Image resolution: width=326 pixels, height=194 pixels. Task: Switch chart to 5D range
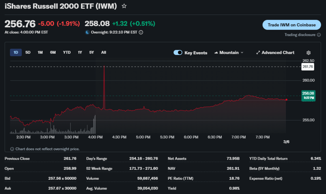tap(28, 52)
